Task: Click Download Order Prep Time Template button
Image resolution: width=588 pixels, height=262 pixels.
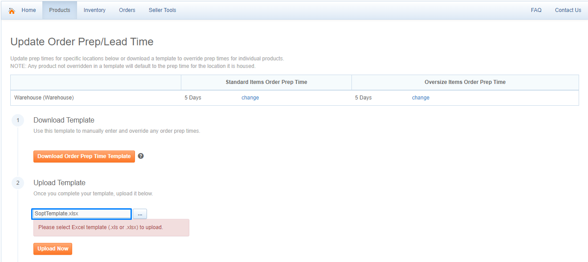Action: (x=84, y=156)
